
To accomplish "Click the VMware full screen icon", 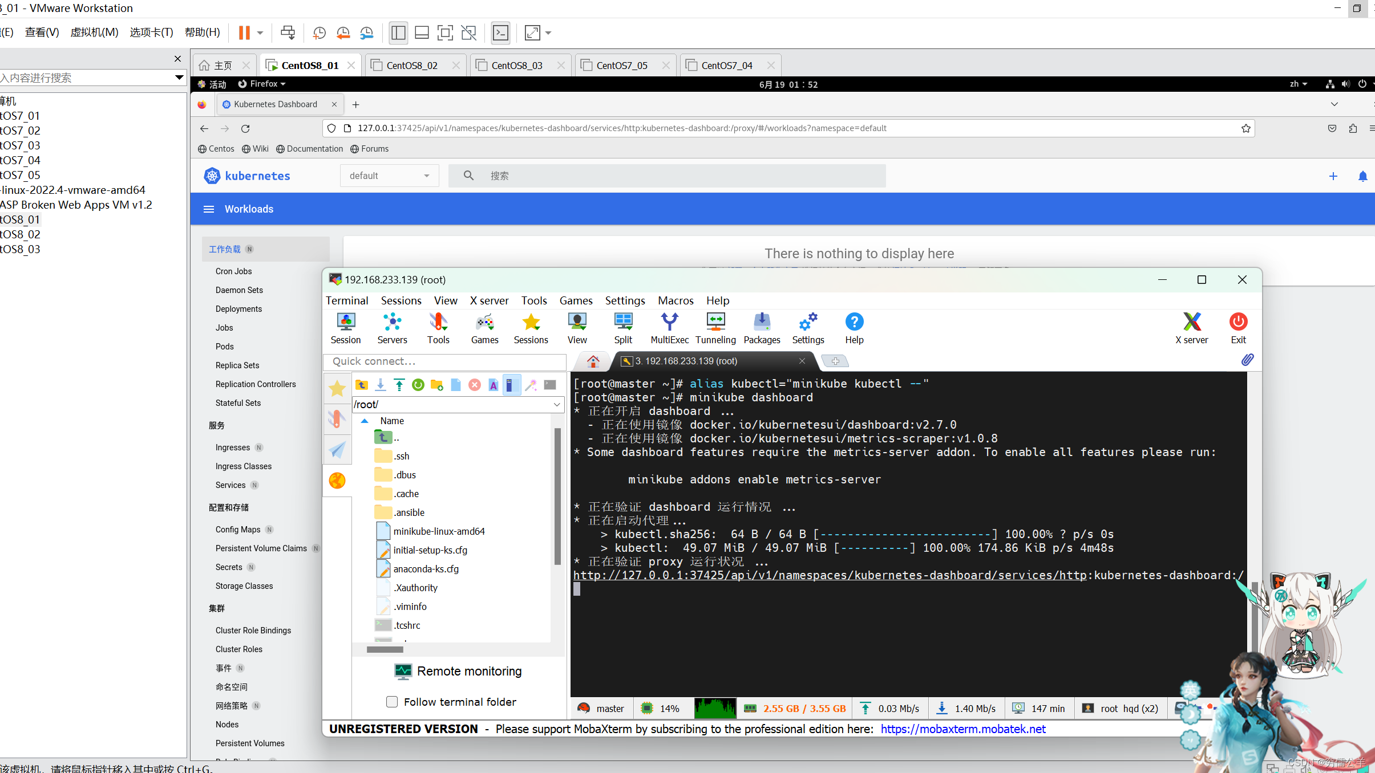I will tap(445, 33).
